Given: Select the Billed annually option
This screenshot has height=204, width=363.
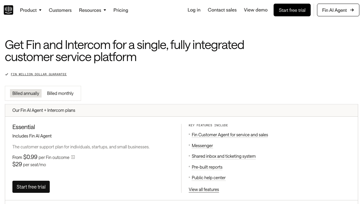Looking at the screenshot, I should (x=26, y=93).
